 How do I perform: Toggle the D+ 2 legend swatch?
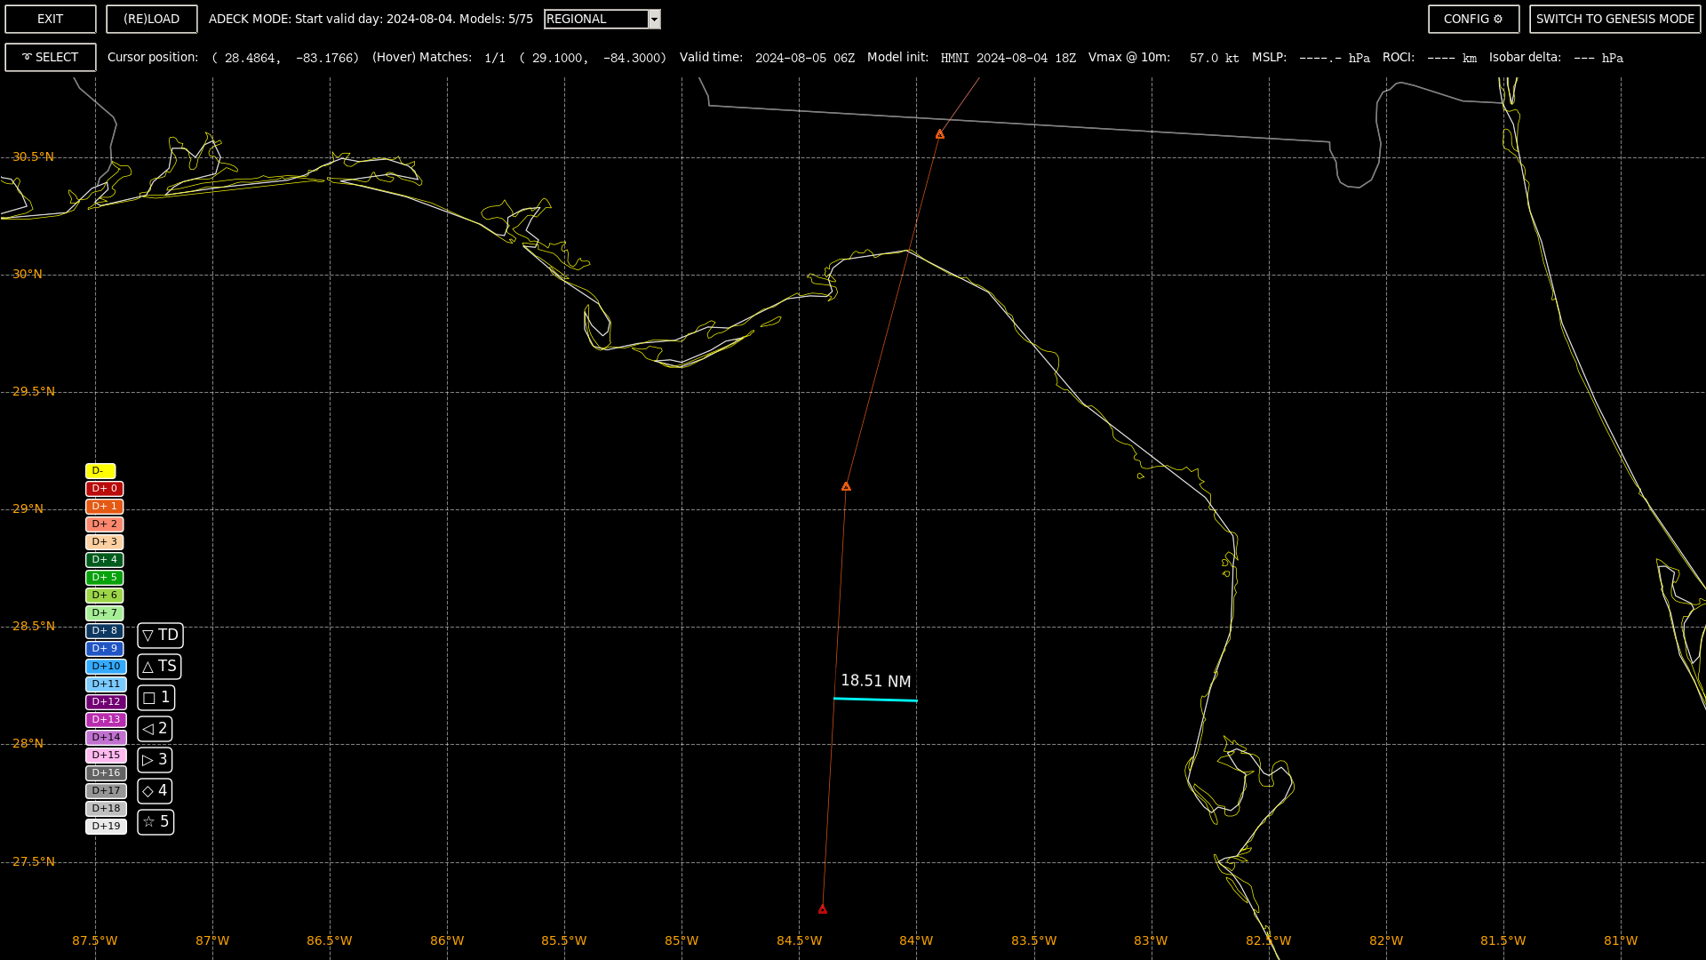(105, 524)
